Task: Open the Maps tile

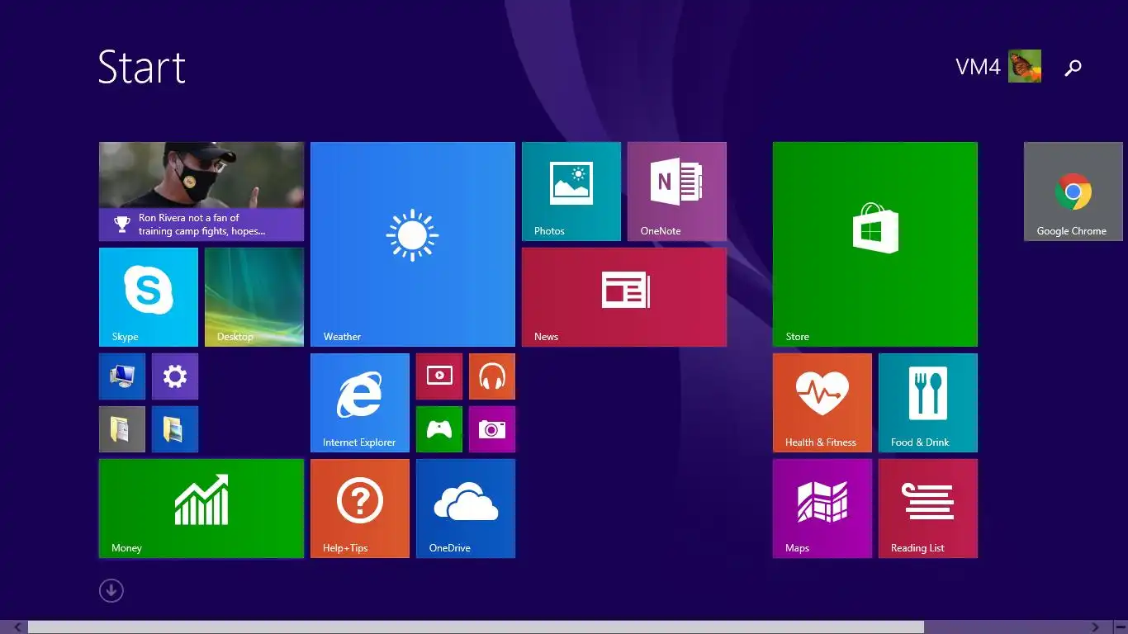Action: 822,509
